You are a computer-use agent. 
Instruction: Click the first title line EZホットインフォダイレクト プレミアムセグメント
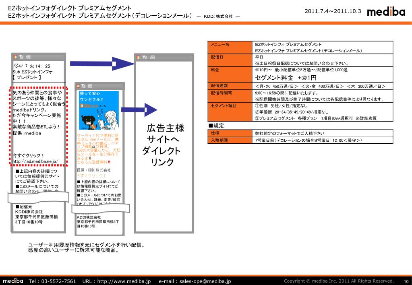tap(70, 8)
